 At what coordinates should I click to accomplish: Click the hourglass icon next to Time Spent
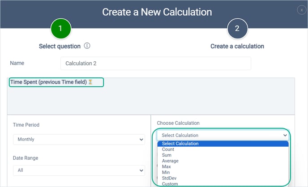point(90,82)
